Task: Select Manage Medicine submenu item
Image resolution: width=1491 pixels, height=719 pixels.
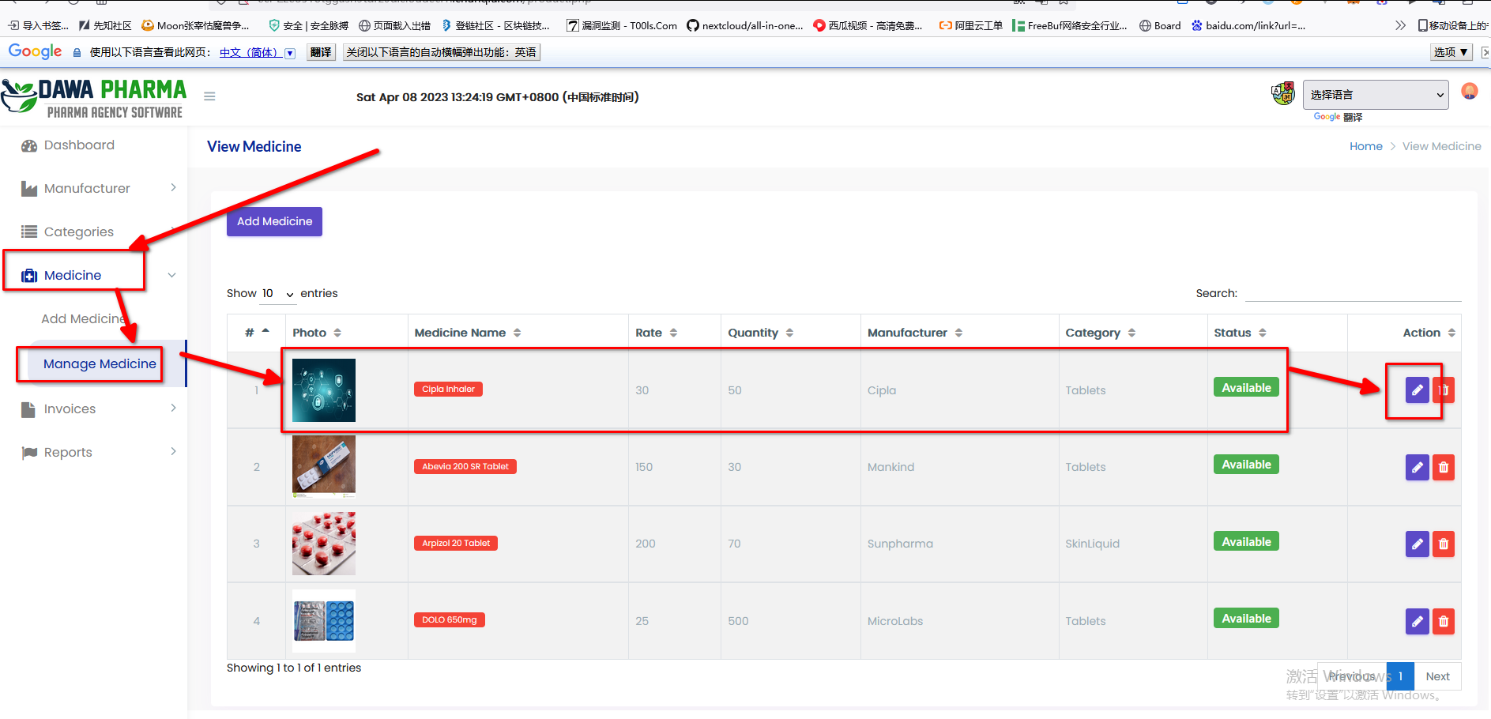Action: coord(100,364)
